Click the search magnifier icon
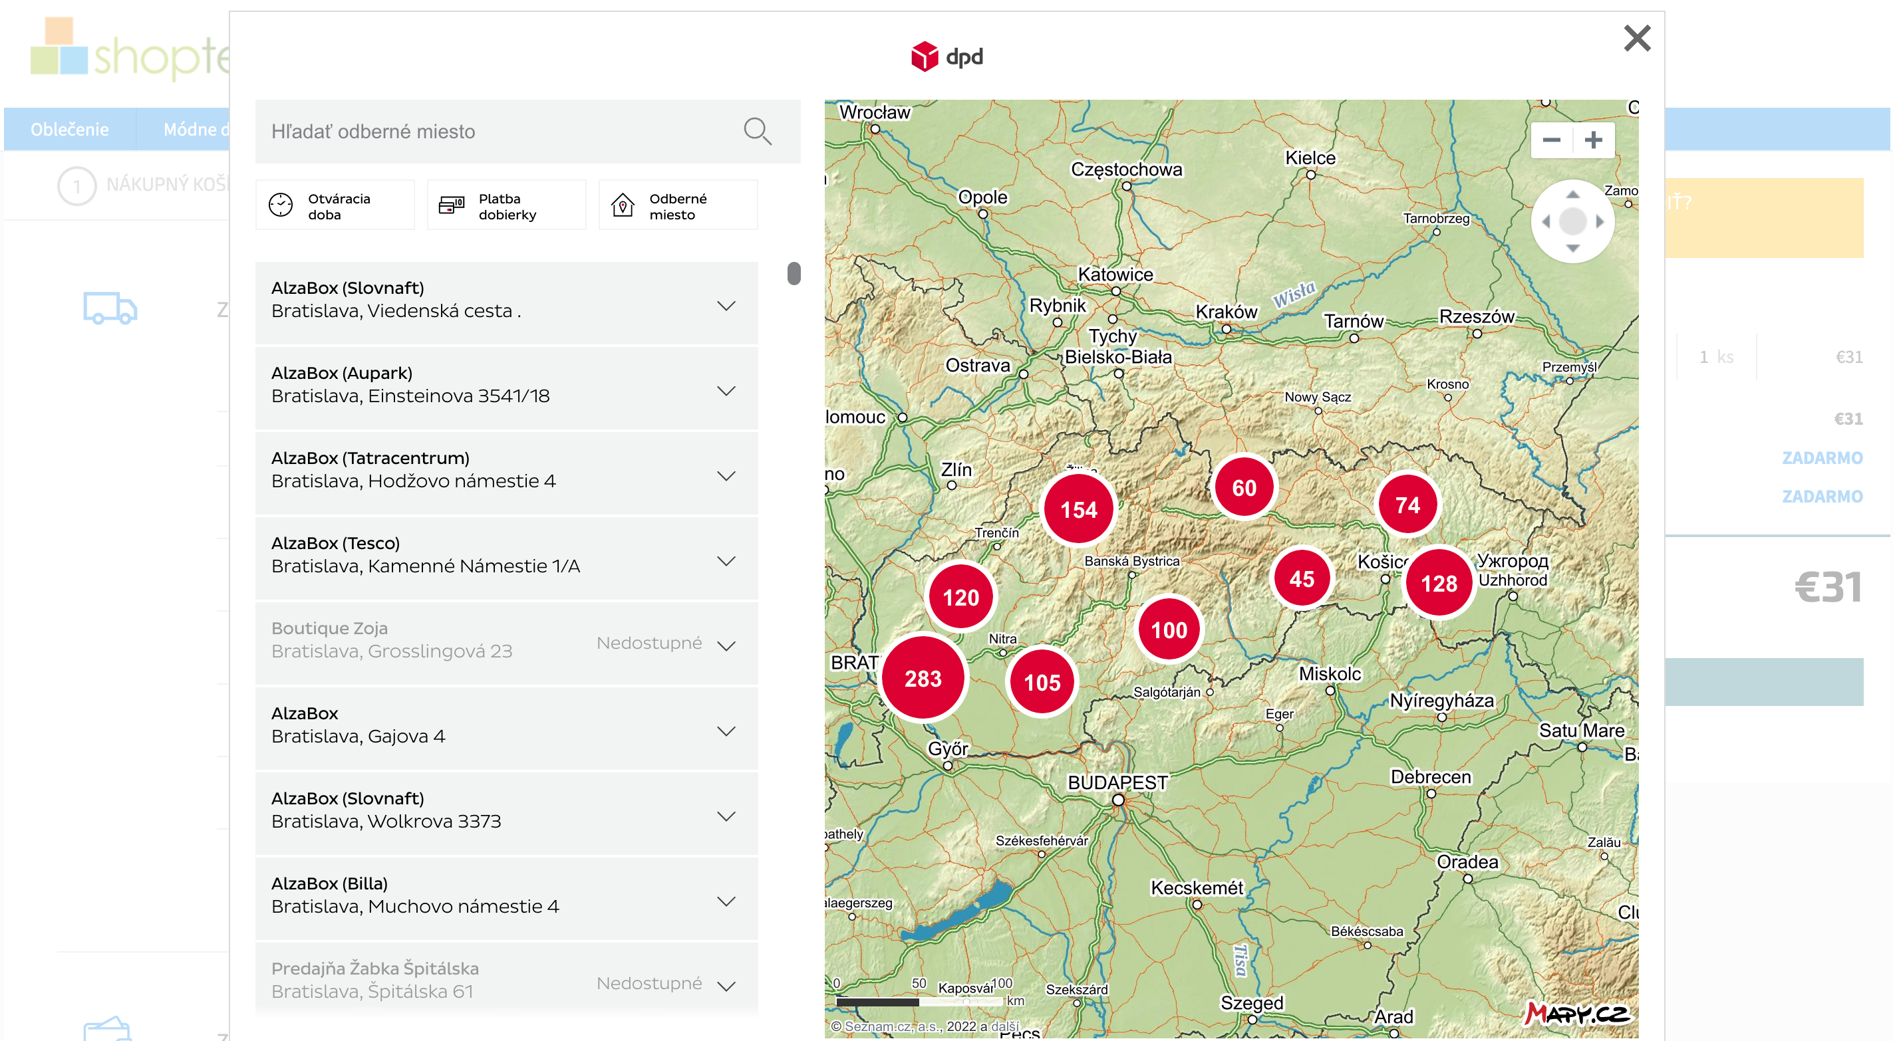1893x1041 pixels. [757, 131]
